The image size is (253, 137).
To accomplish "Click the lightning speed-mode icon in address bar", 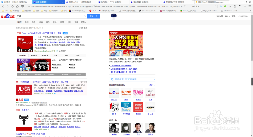I will tap(185, 6).
